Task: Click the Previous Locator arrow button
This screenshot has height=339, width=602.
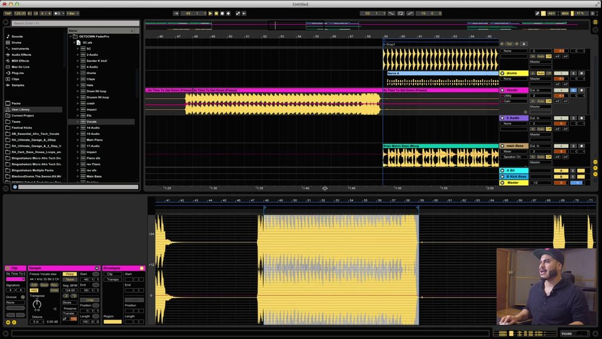Action: [x=502, y=44]
